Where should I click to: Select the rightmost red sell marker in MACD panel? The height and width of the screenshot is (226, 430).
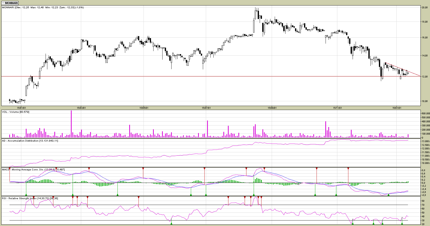(x=348, y=169)
